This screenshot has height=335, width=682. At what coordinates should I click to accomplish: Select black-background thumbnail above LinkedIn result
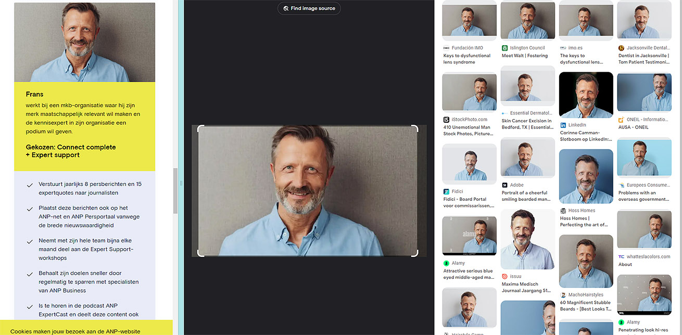[586, 95]
